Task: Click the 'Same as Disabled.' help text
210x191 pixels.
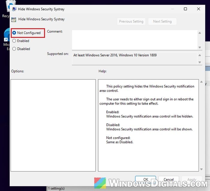Action: point(120,142)
